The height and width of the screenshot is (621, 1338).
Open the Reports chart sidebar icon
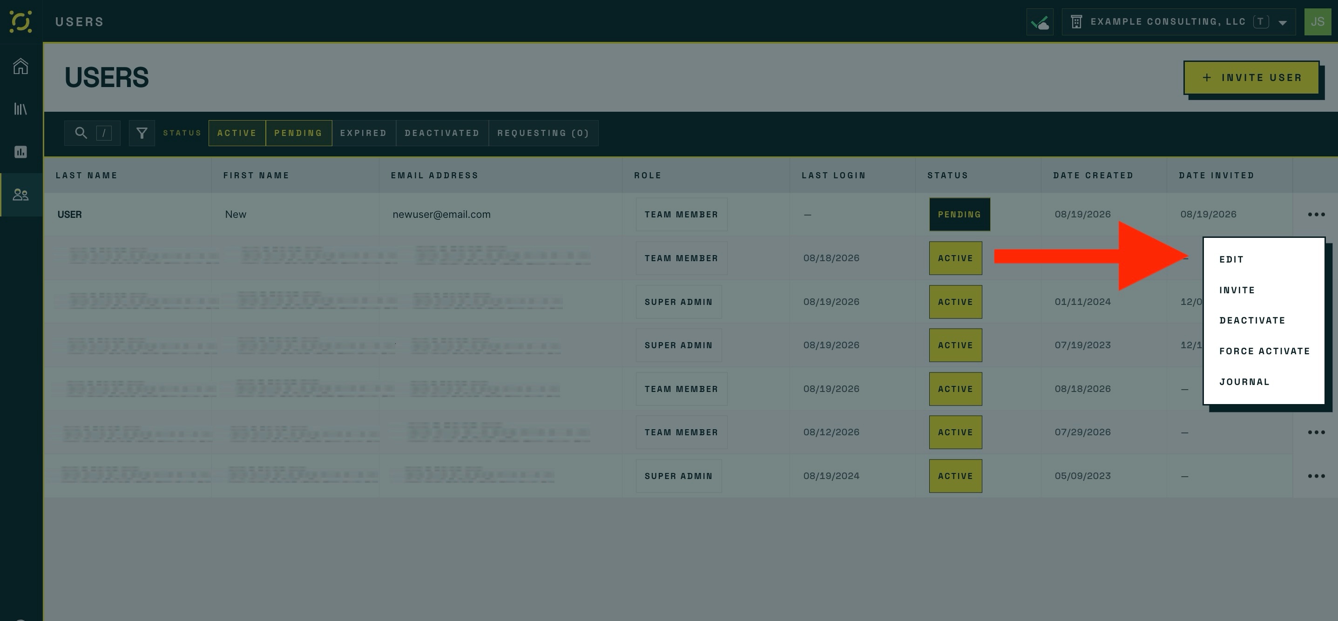tap(21, 152)
